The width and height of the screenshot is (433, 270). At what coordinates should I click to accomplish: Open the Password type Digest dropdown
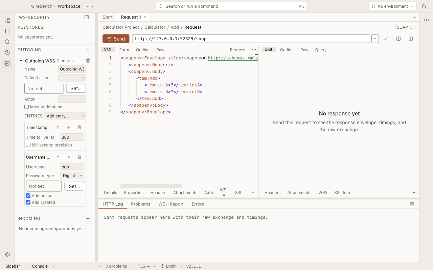click(x=72, y=175)
